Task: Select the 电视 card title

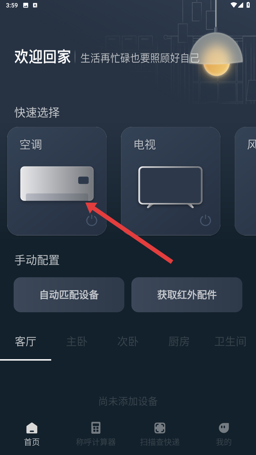Action: [145, 145]
